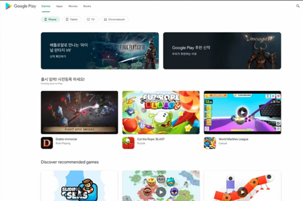Click the 'Google Play 추천 신작' banner text
Screen dimensions: 303x201
tap(191, 48)
